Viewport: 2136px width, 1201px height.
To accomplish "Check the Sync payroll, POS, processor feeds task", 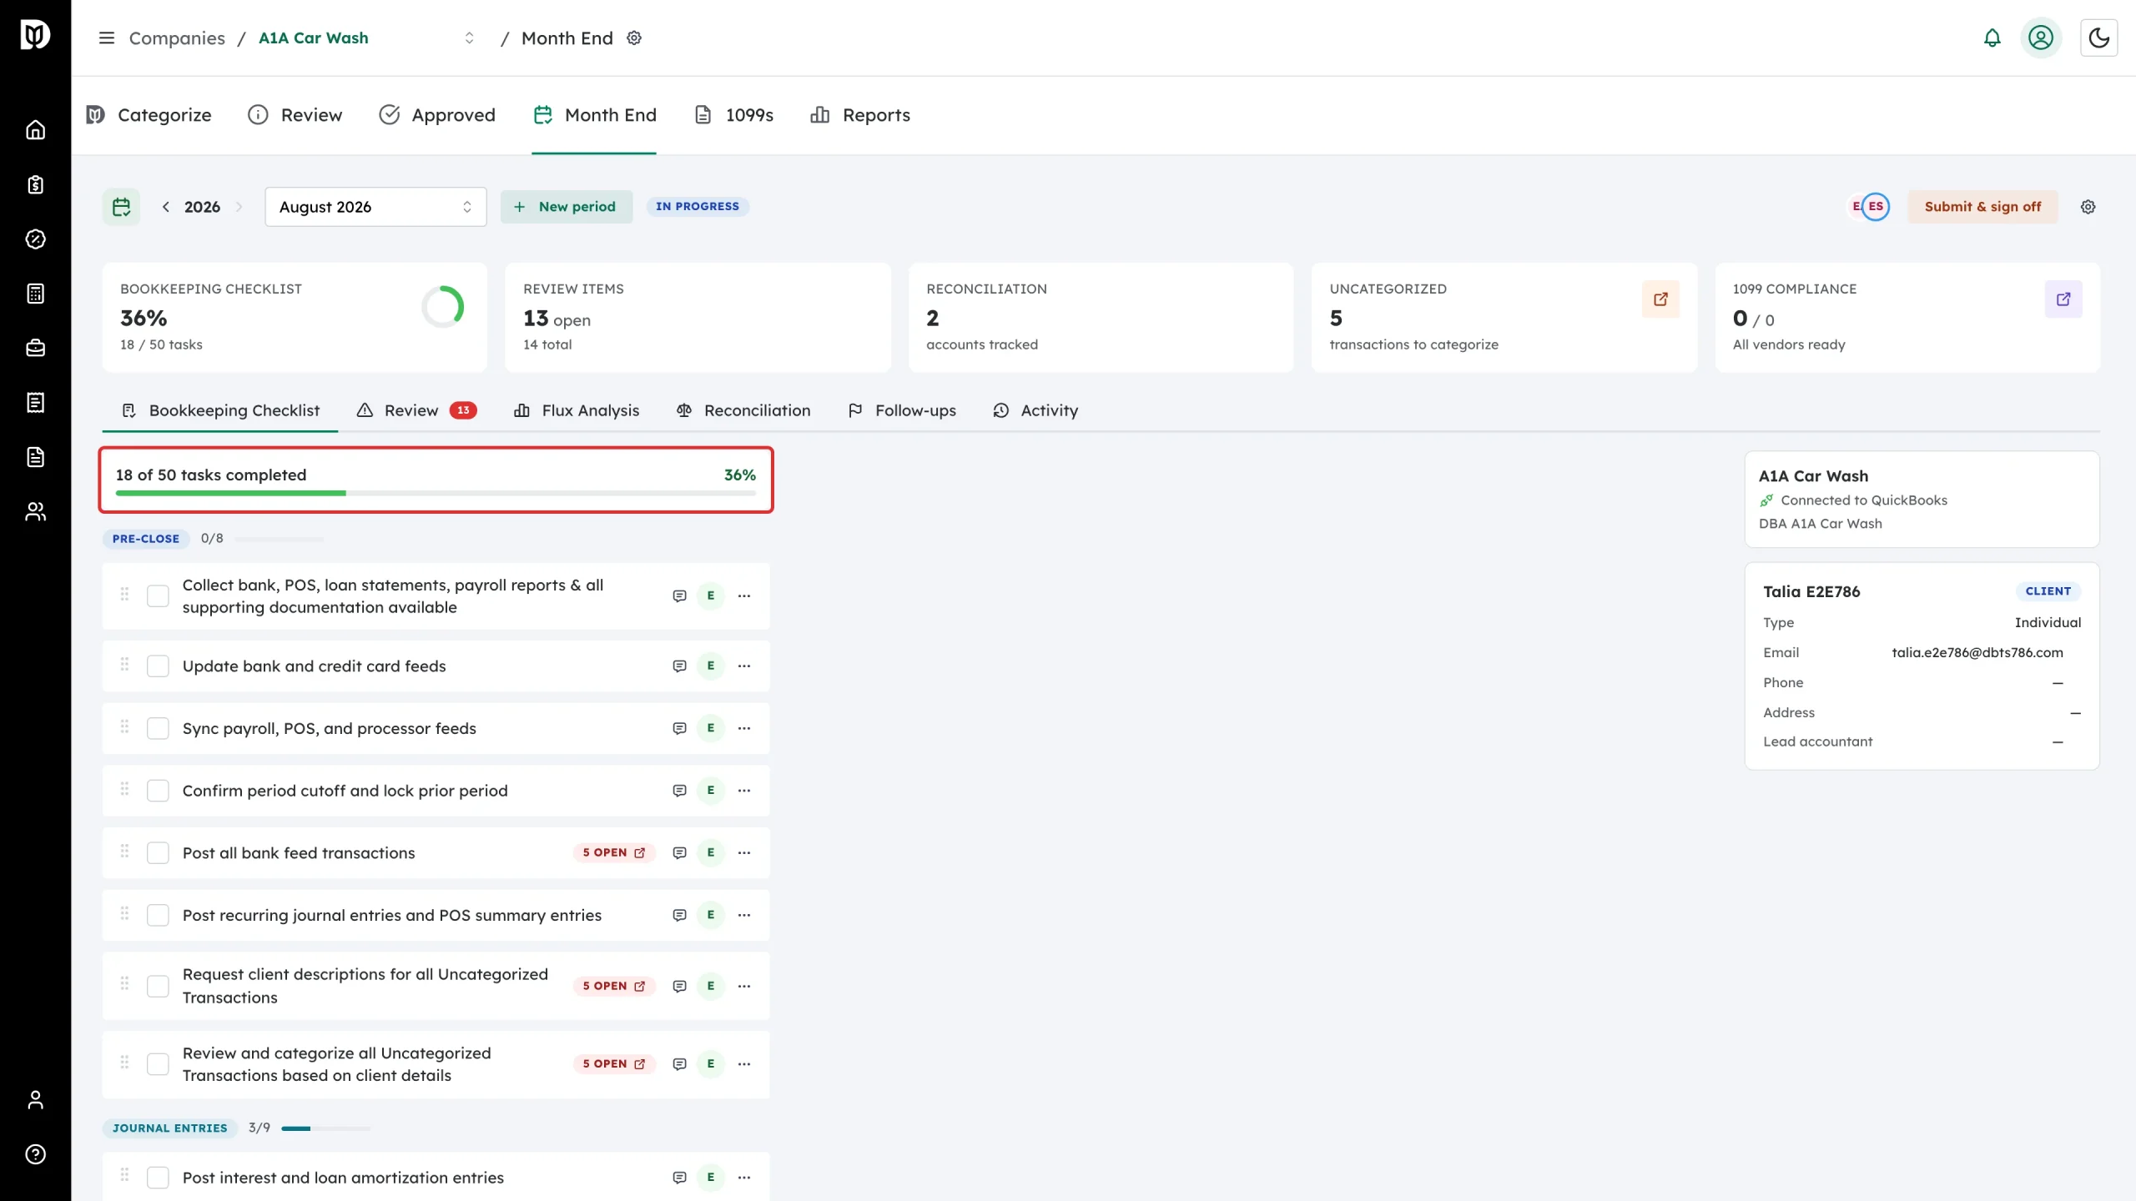I will pyautogui.click(x=158, y=728).
